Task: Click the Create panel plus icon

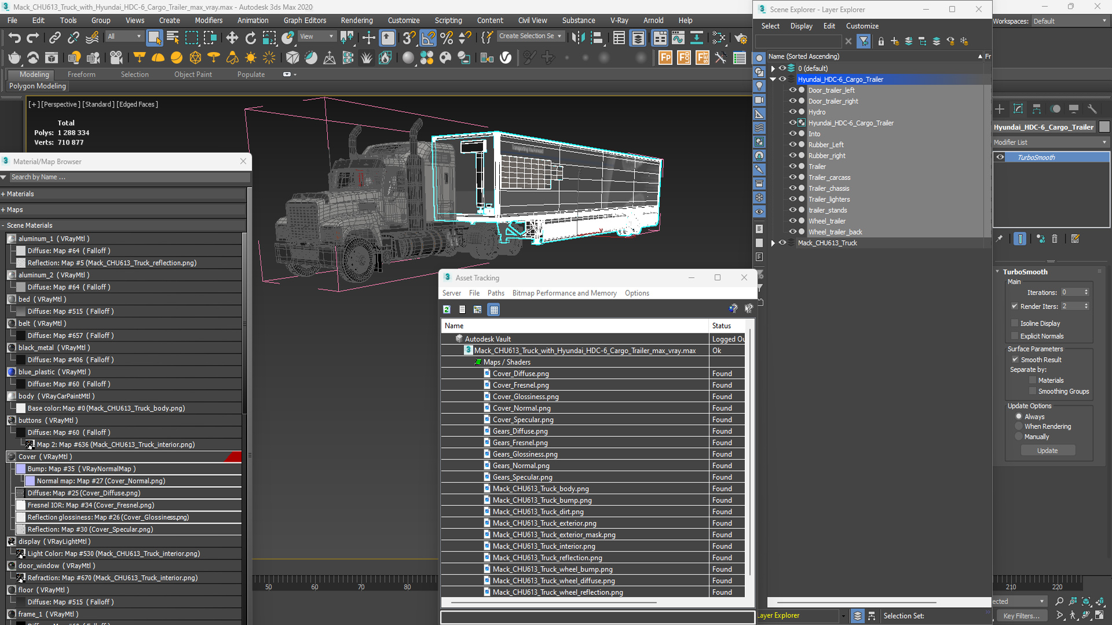Action: 1000,109
